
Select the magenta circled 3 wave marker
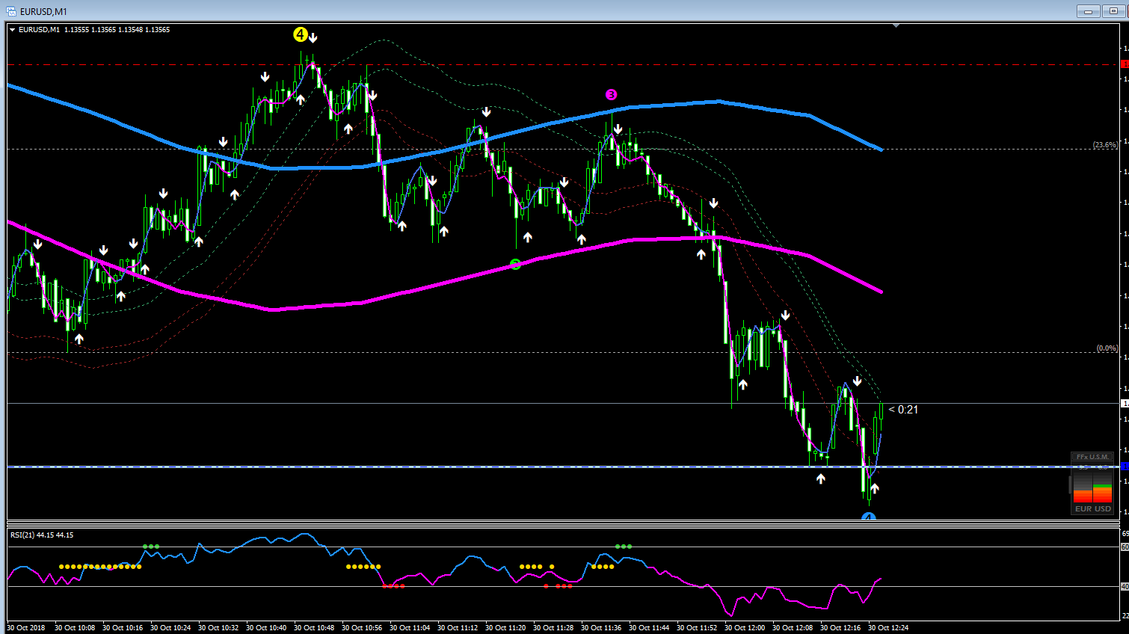pyautogui.click(x=611, y=94)
